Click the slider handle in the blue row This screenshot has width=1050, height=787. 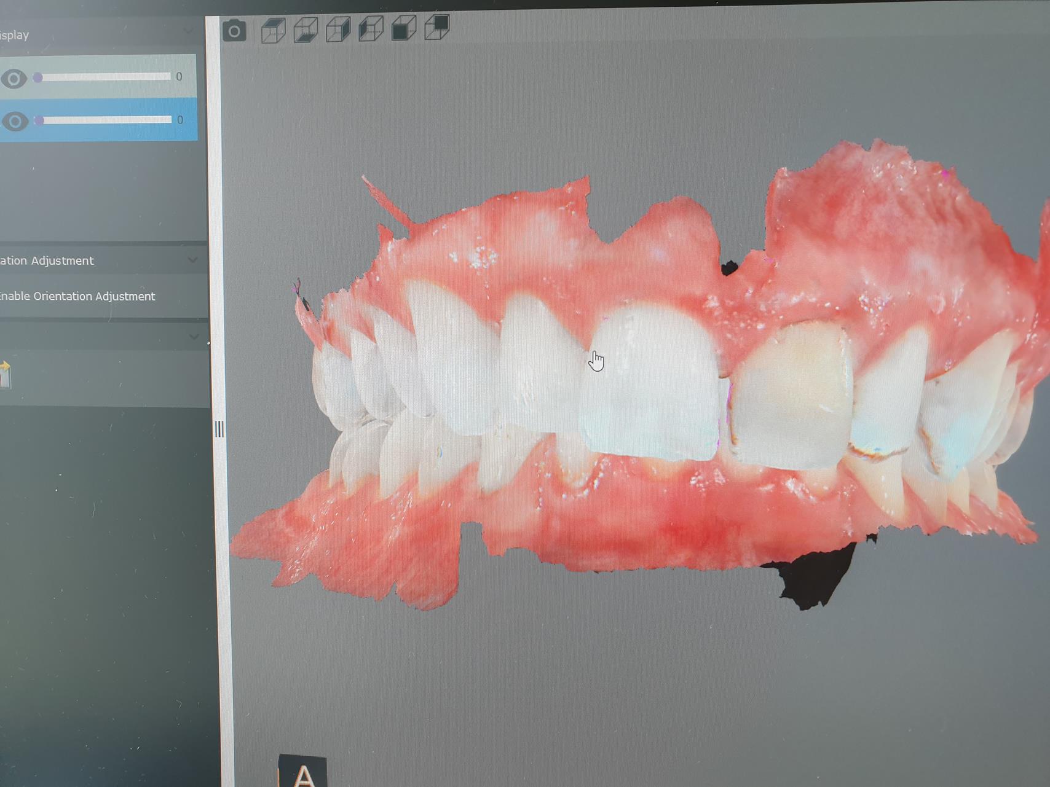coord(39,120)
